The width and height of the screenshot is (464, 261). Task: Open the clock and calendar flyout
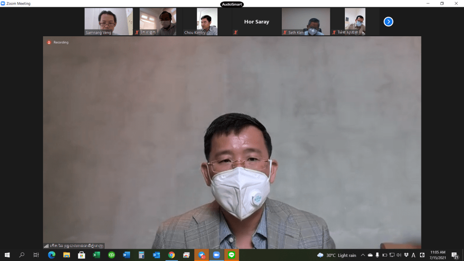pyautogui.click(x=437, y=255)
